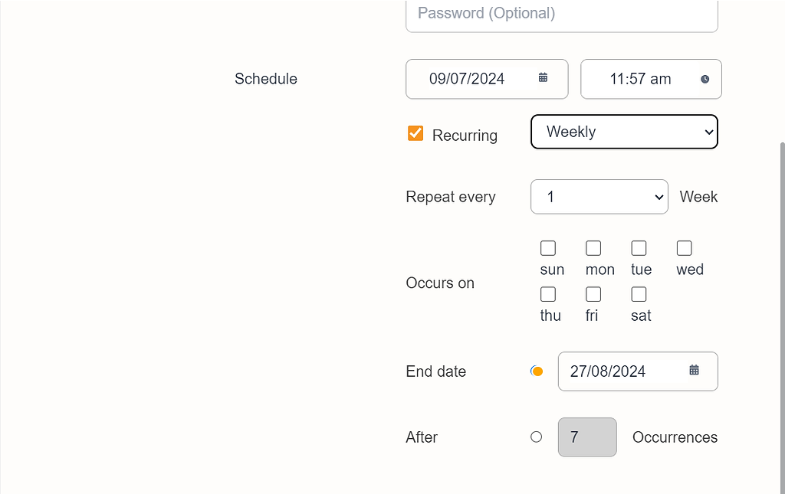Click the End date label
Viewport: 785px width, 494px height.
click(x=436, y=371)
